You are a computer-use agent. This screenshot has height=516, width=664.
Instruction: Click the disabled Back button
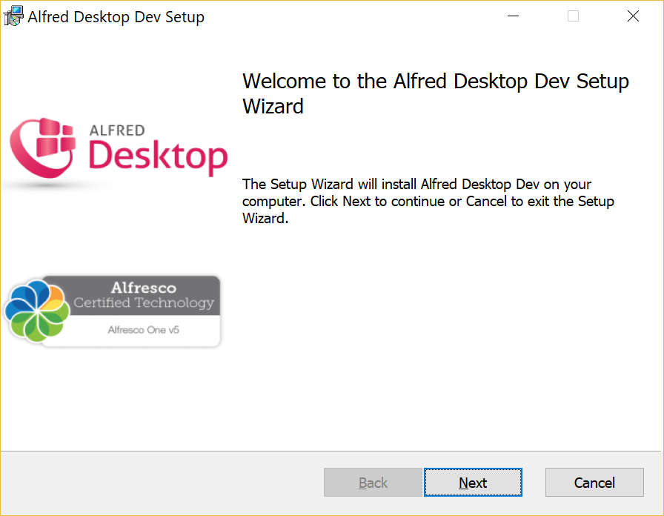pyautogui.click(x=373, y=483)
